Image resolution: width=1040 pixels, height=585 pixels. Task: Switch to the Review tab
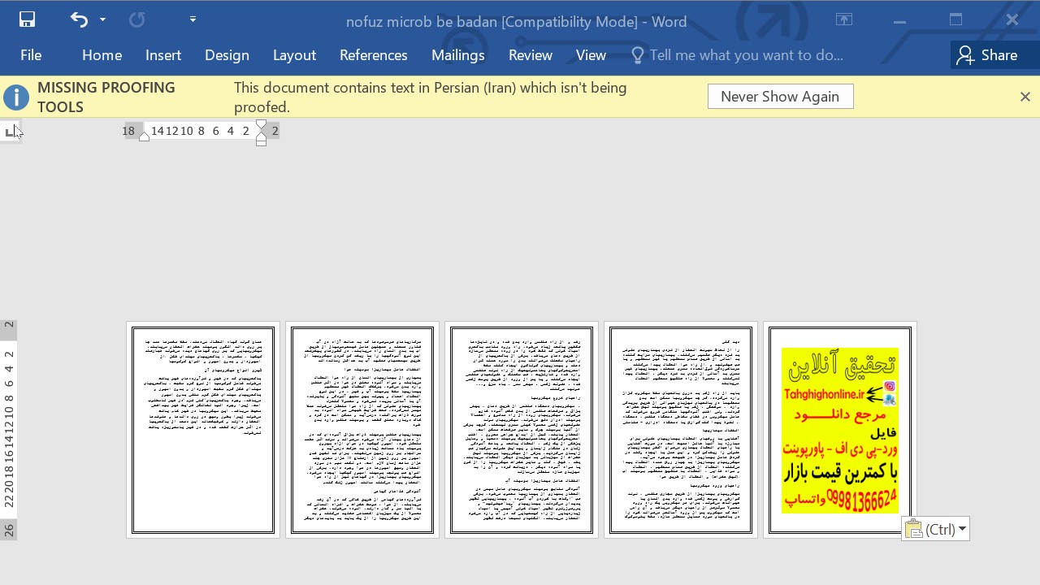pyautogui.click(x=531, y=55)
